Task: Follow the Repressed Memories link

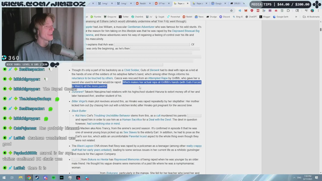Action: tap(127, 159)
